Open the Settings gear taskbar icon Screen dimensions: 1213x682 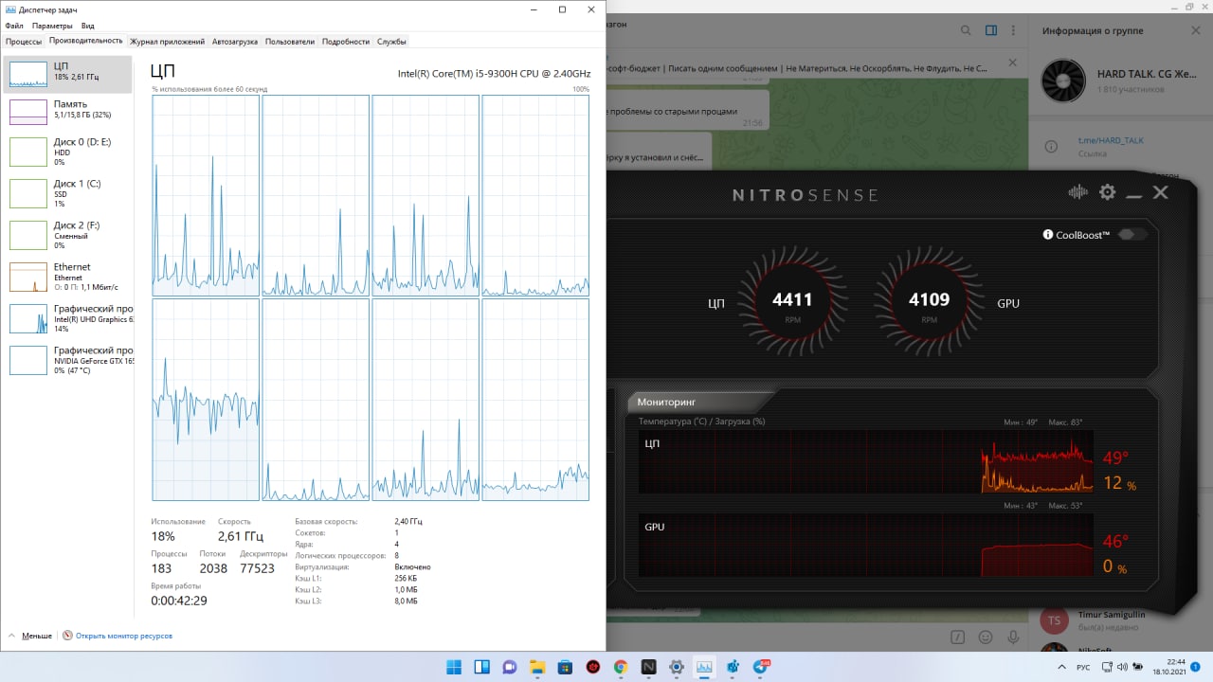[x=677, y=667]
